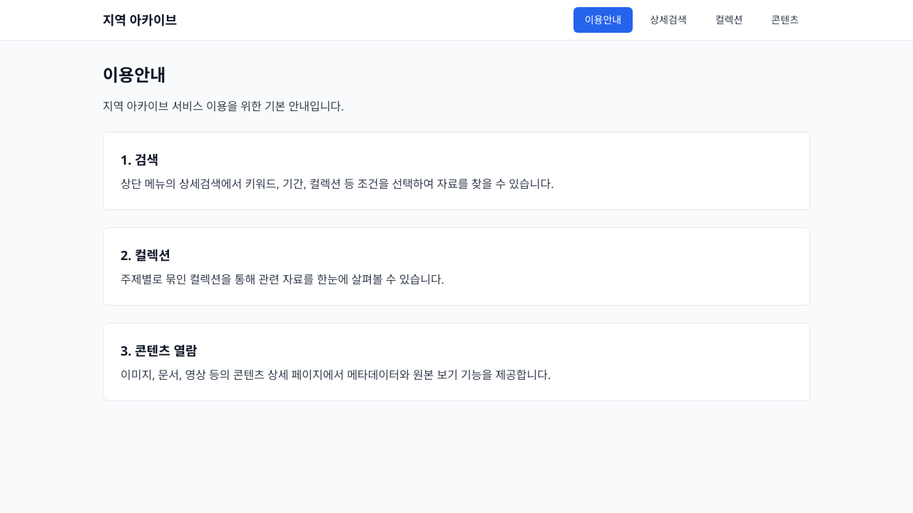Click the intro sentence below the page heading
Viewport: 913px width, 513px height.
click(x=223, y=106)
